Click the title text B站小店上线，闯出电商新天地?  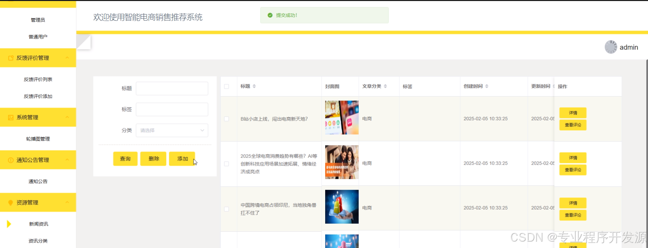[274, 119]
